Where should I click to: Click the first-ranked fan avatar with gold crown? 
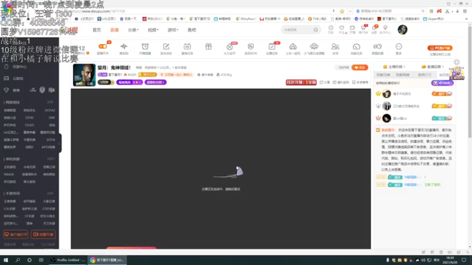386,94
